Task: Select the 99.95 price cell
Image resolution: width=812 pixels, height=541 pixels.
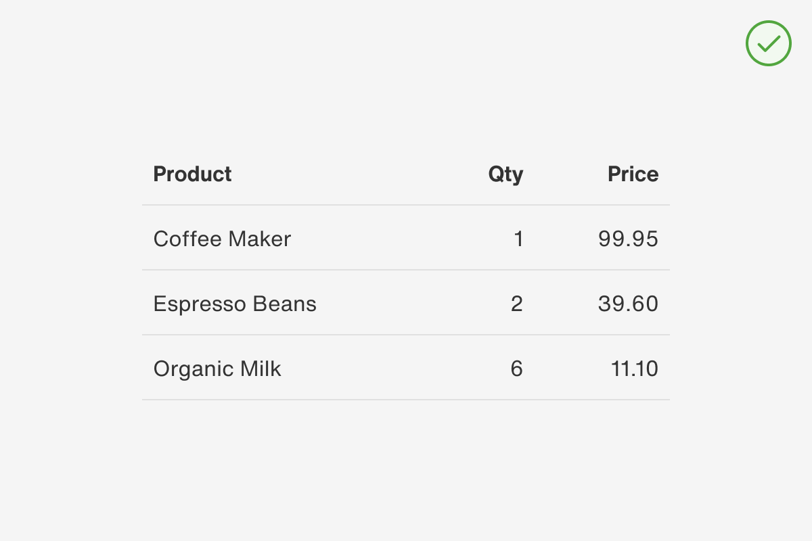Action: pyautogui.click(x=628, y=239)
